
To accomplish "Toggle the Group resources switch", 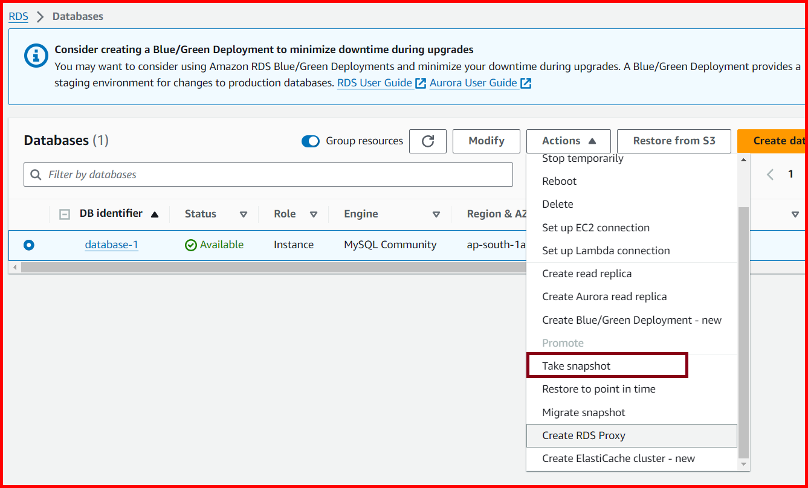I will 311,141.
